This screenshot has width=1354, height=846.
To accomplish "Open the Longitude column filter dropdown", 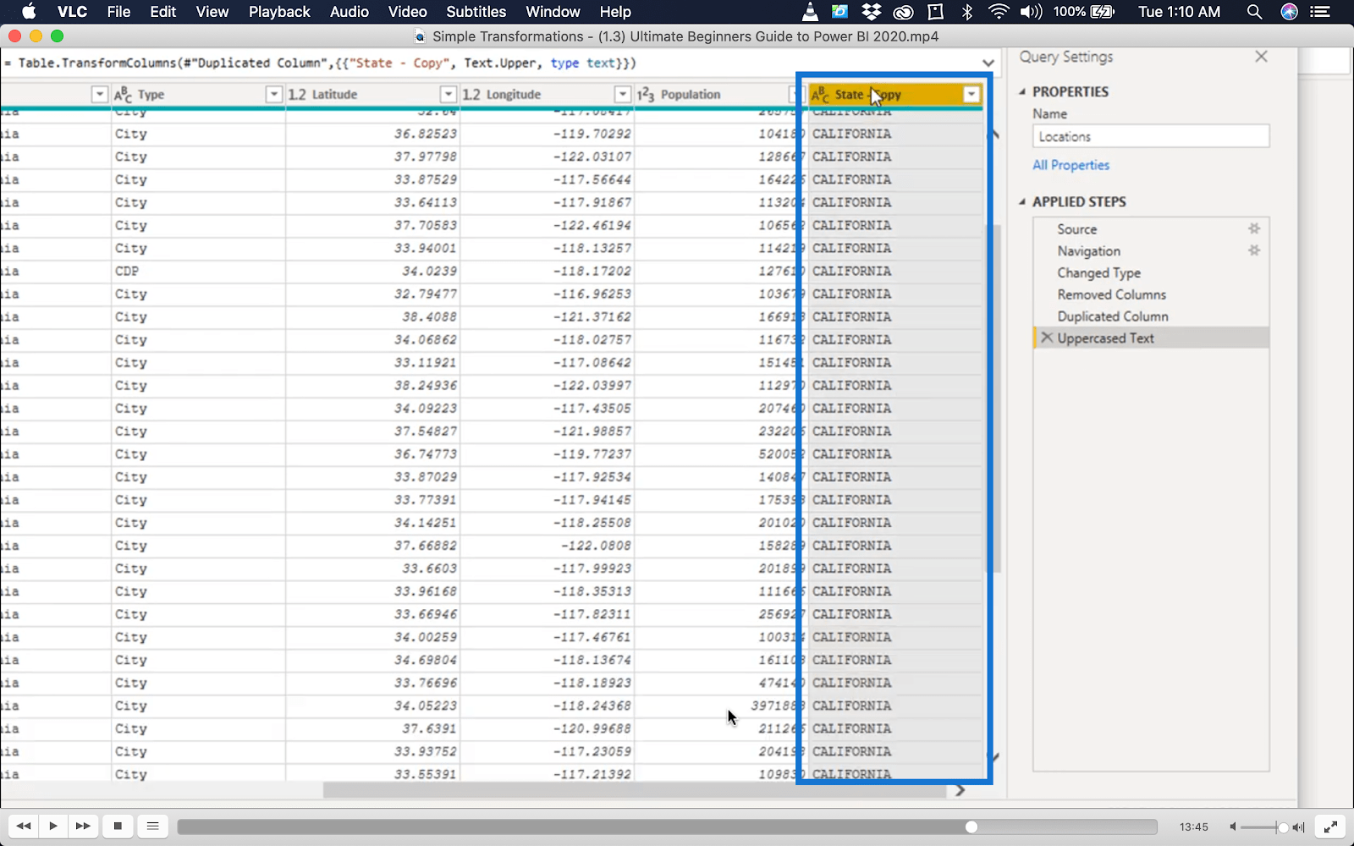I will tap(623, 95).
